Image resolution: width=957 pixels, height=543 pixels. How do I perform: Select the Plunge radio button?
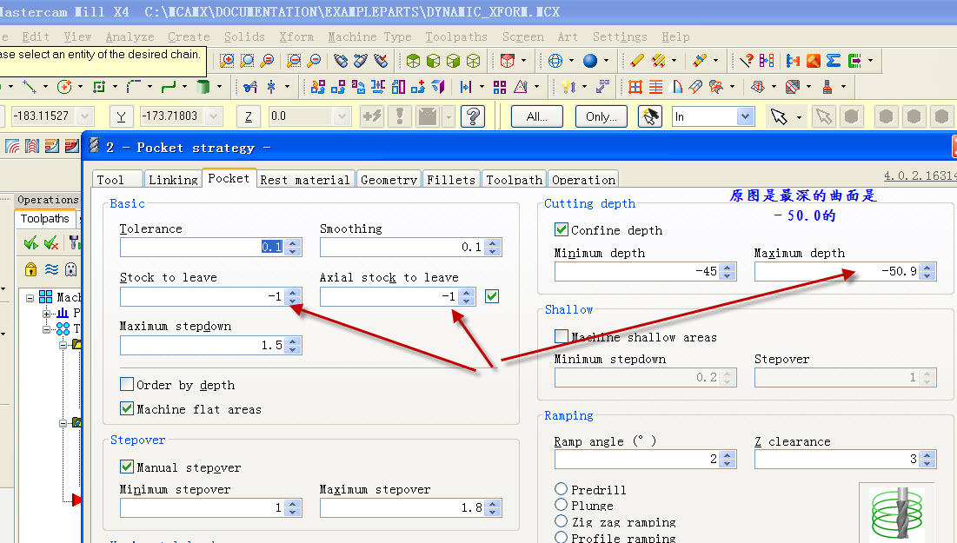[x=561, y=505]
